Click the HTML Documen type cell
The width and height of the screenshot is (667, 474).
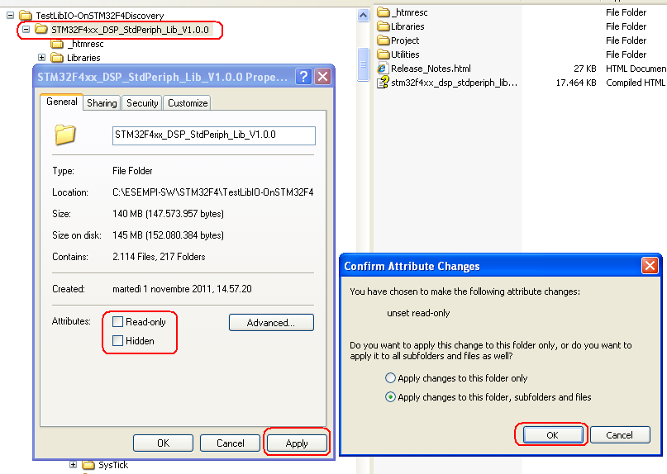click(636, 69)
